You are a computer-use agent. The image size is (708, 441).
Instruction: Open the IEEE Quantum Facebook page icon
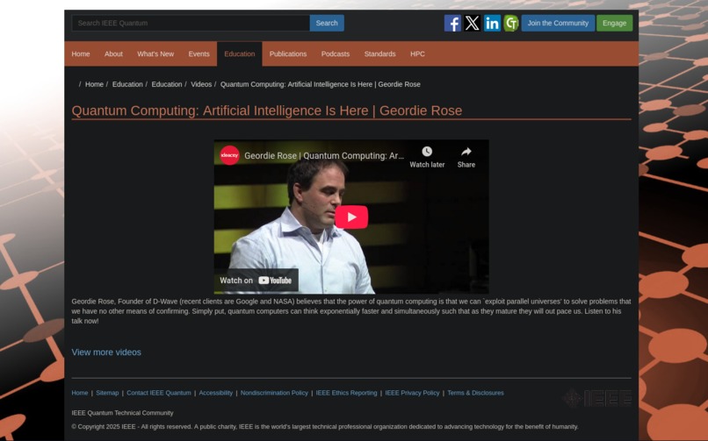point(452,23)
